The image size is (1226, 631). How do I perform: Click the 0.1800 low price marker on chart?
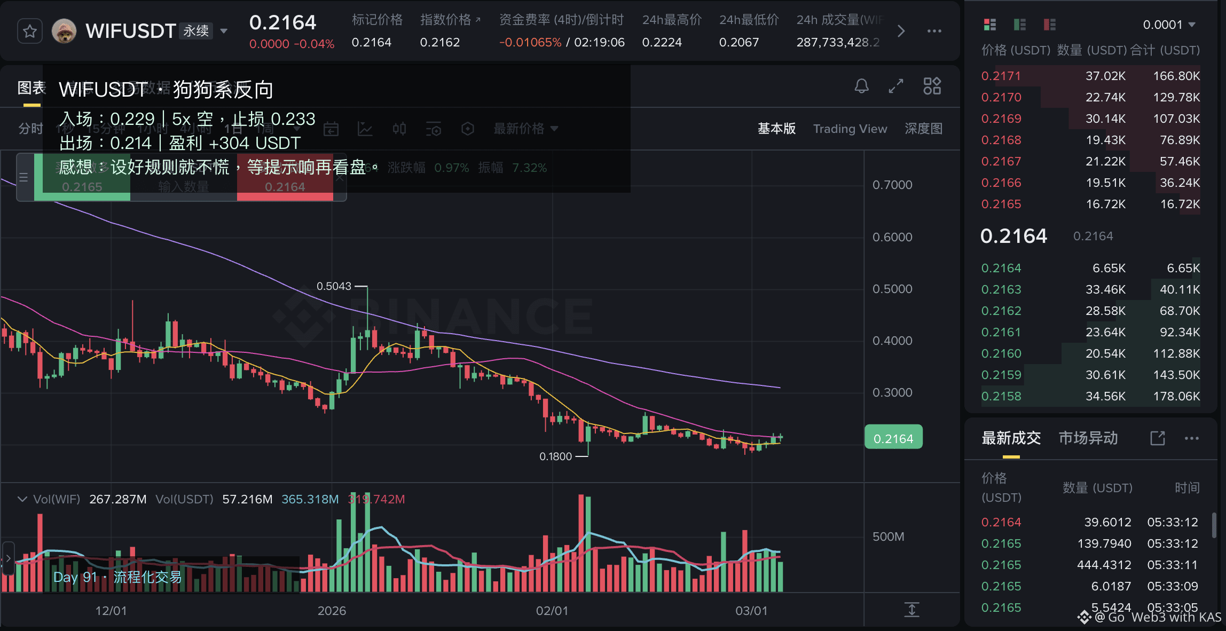556,456
